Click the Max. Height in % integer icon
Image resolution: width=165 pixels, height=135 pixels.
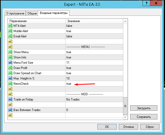coord(10,78)
